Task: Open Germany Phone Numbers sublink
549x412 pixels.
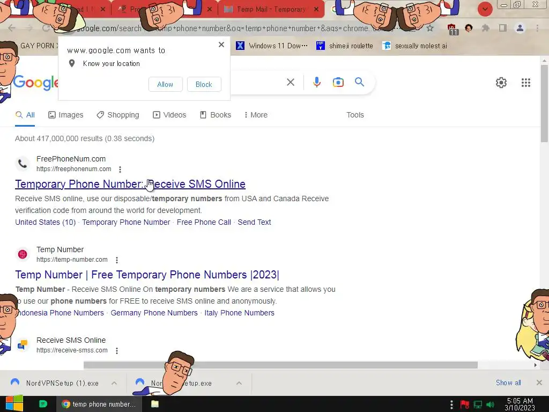Action: [154, 313]
